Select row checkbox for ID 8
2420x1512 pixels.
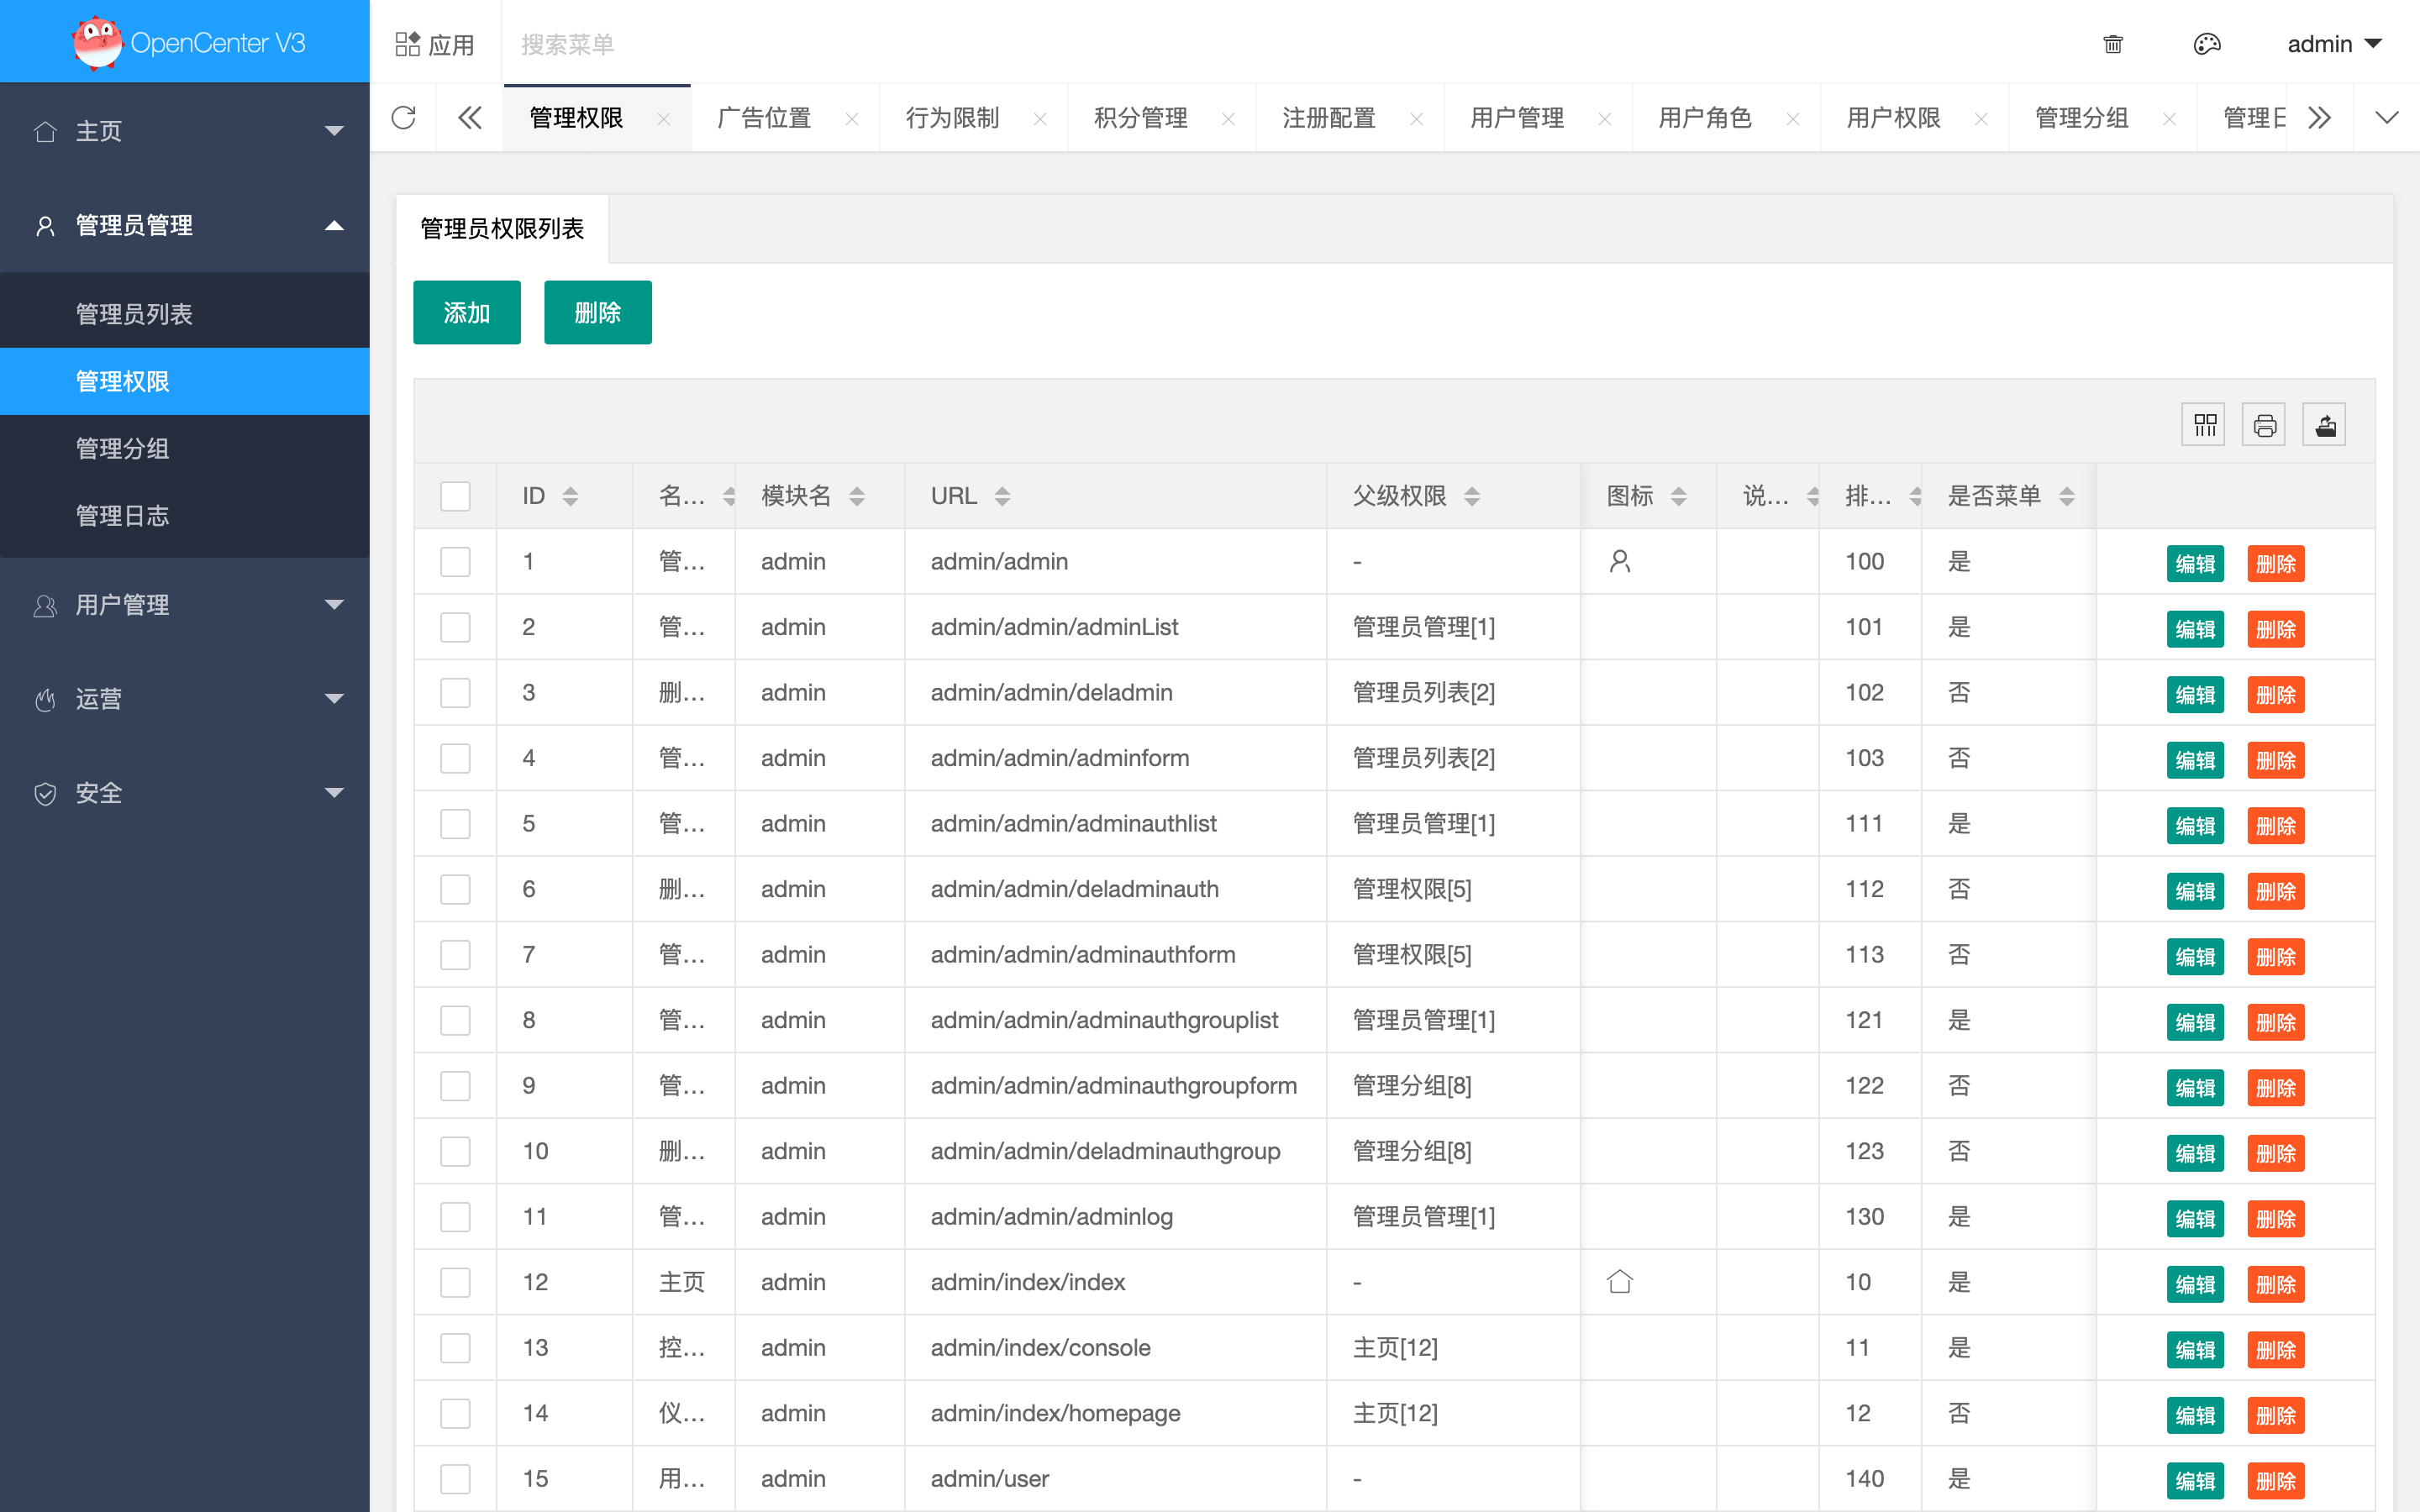tap(455, 1020)
